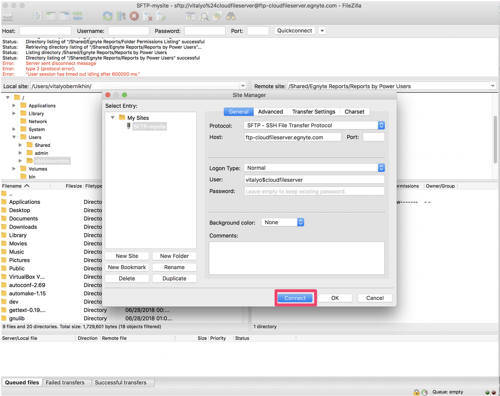500x396 pixels.
Task: Click the Site Manager Password field
Action: (314, 191)
